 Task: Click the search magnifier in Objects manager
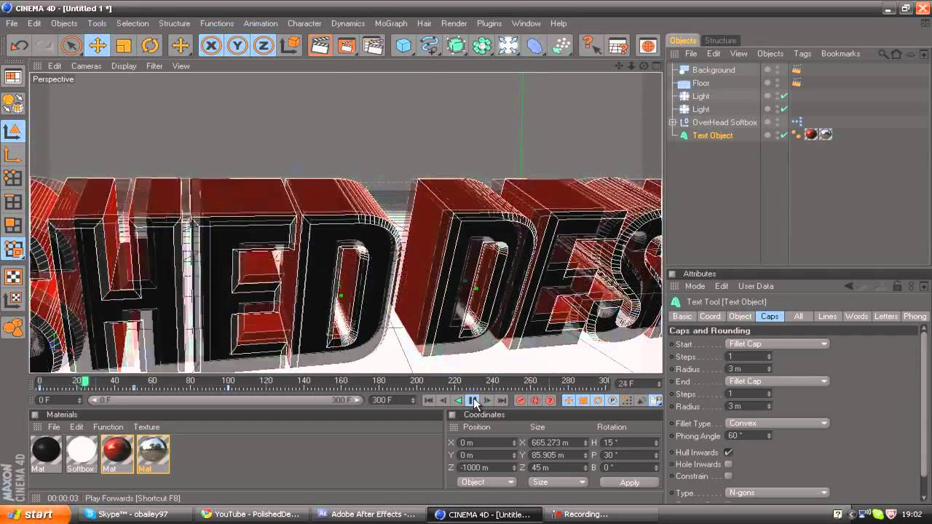coord(883,54)
